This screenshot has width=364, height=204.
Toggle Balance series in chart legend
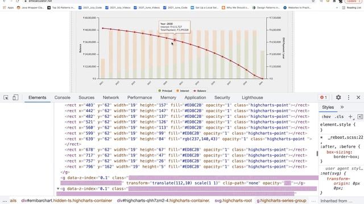click(200, 91)
